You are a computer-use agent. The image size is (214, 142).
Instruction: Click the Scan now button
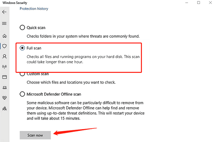pos(35,135)
